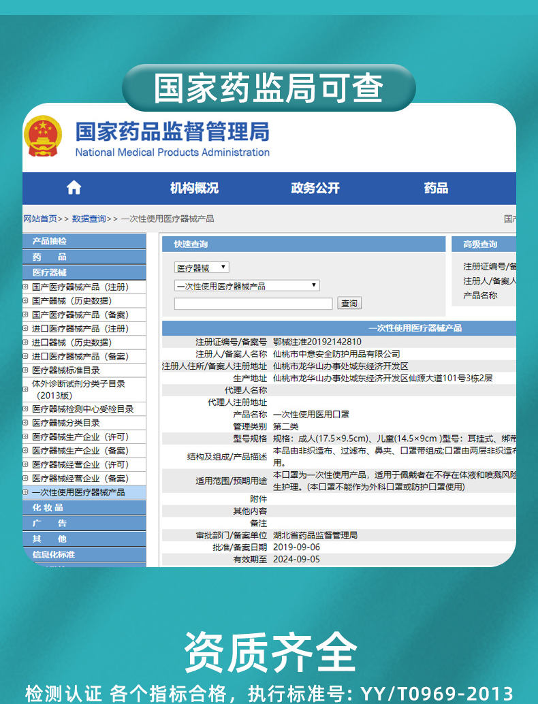Select the 医疗器械 sidebar section header
The image size is (538, 704).
point(84,272)
